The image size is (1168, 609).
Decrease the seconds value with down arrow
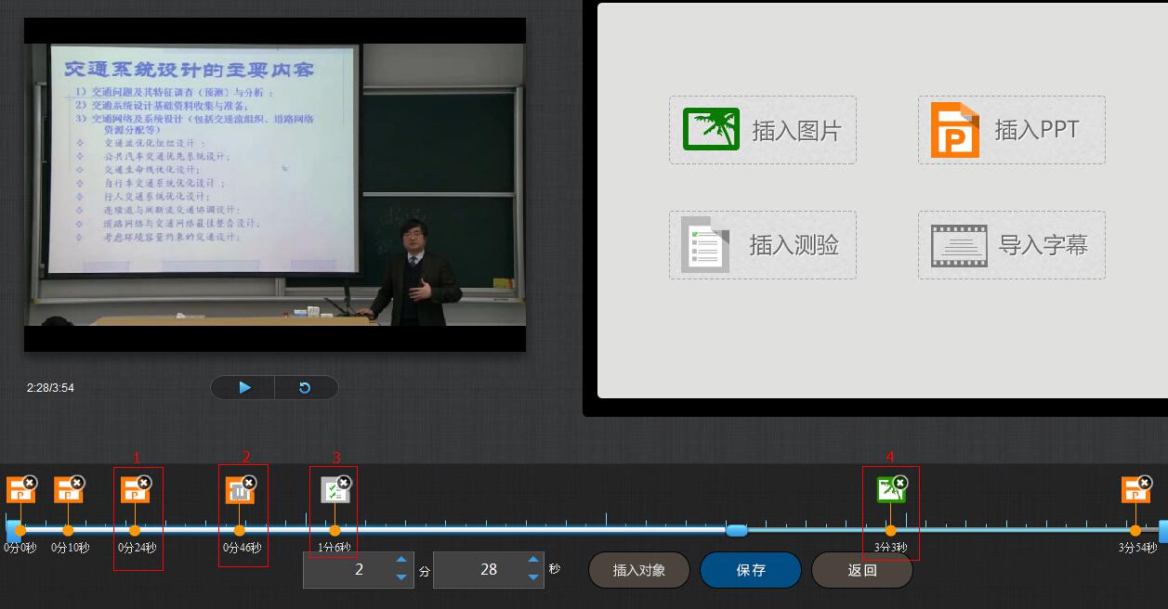533,577
